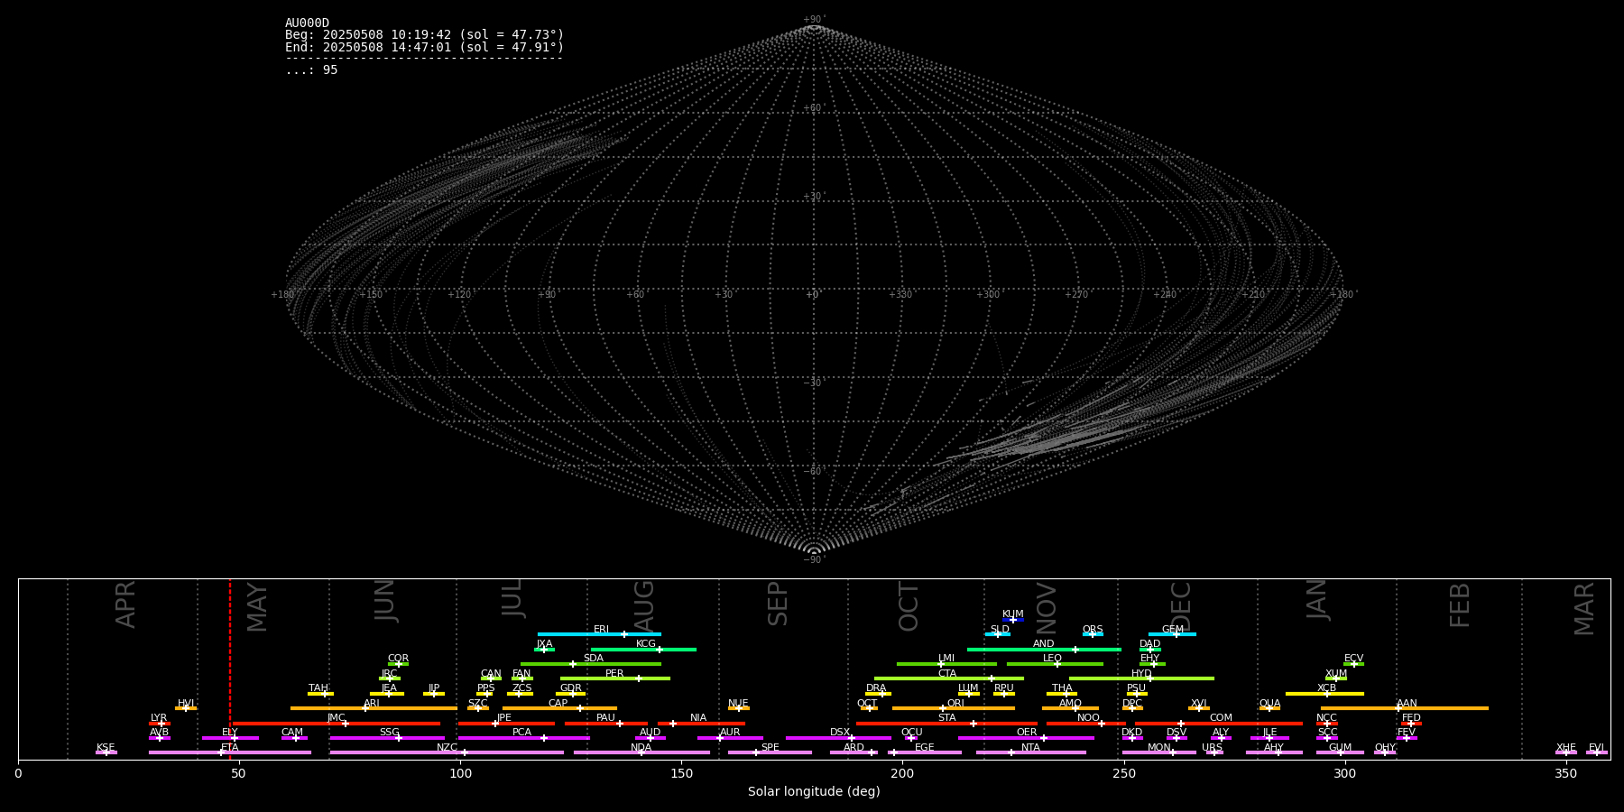The image size is (1624, 812).
Task: Click the COR shower label
Action: 398,659
